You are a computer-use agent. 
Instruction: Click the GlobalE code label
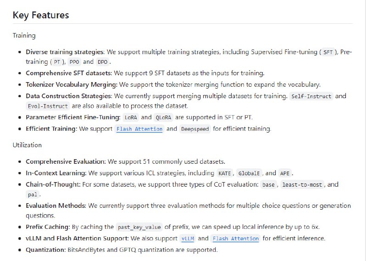[249, 173]
